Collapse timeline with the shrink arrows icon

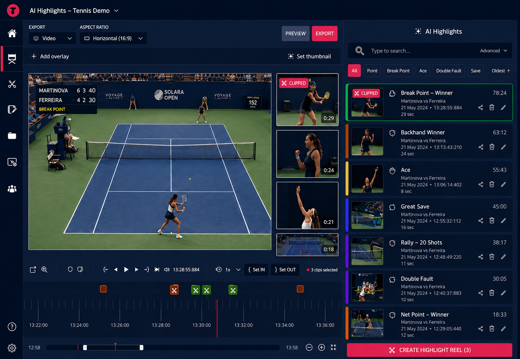333,347
